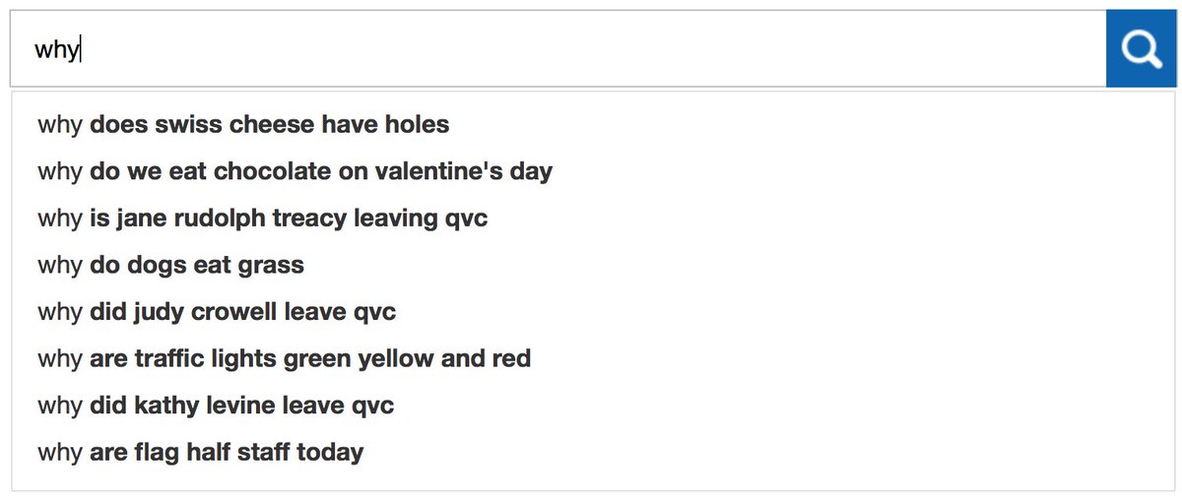Pick "why is jane rudolph treacy leaving qvc"

coord(262,219)
